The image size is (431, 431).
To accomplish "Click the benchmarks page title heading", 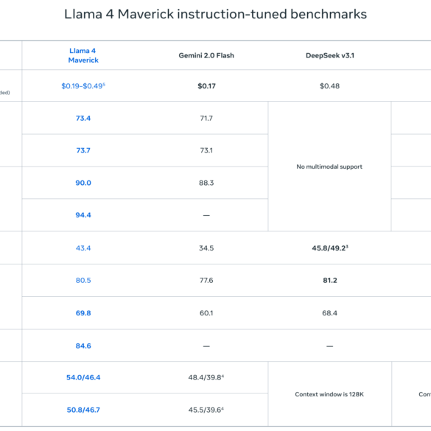I will (215, 14).
